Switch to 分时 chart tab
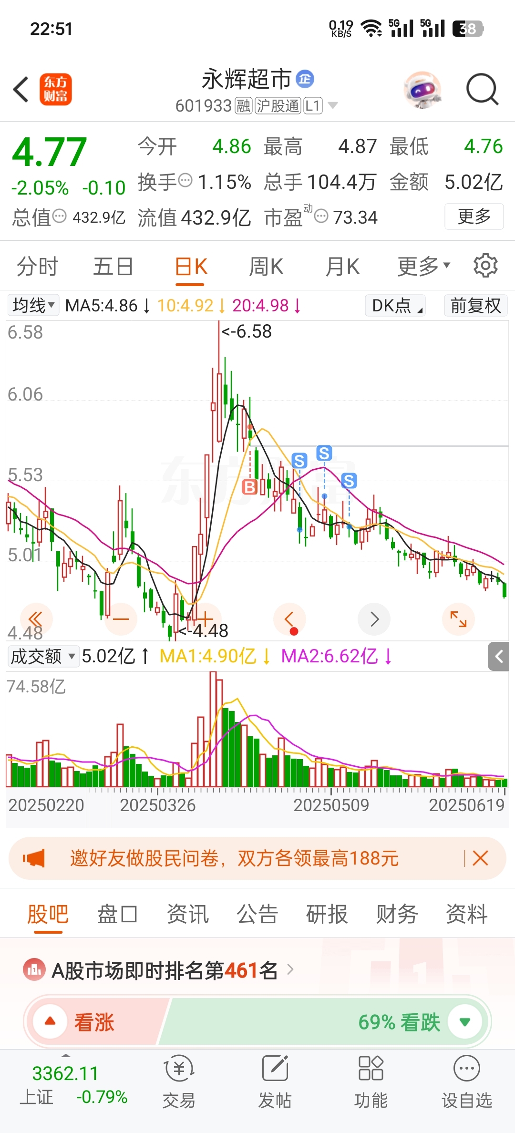 (x=38, y=266)
